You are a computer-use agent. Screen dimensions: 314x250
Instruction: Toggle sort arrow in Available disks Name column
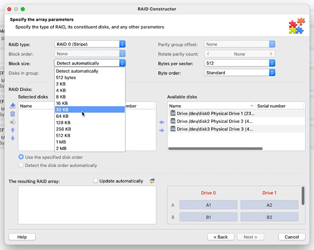click(x=252, y=106)
